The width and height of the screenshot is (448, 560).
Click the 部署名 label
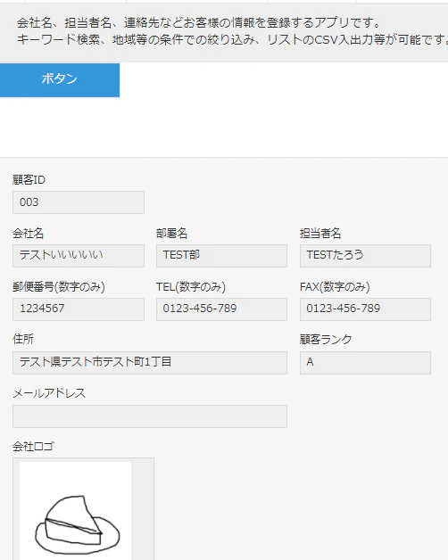coord(171,234)
